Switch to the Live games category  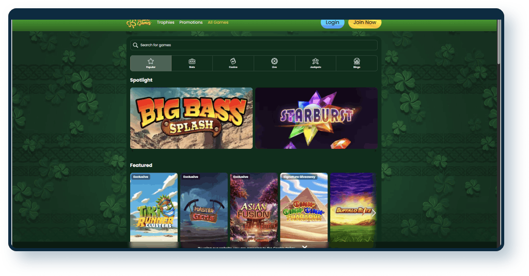point(274,63)
